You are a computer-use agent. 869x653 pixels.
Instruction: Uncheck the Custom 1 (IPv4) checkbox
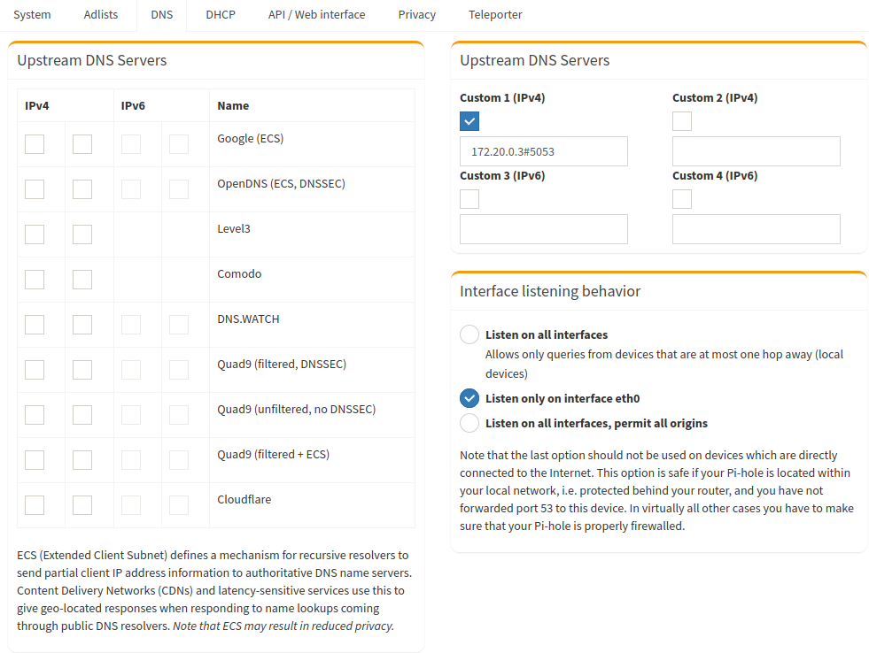[469, 121]
